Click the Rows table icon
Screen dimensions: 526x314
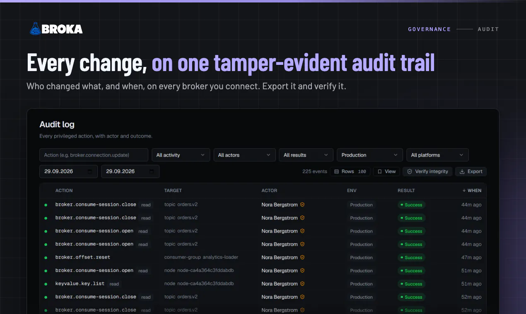coord(337,171)
